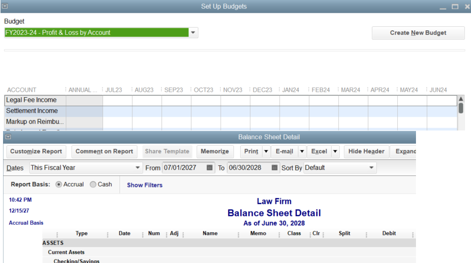Click Customize Report button
The height and width of the screenshot is (263, 471).
[x=36, y=152]
